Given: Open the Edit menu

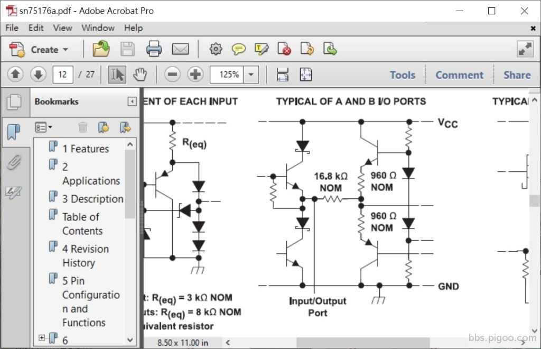Looking at the screenshot, I should click(36, 28).
